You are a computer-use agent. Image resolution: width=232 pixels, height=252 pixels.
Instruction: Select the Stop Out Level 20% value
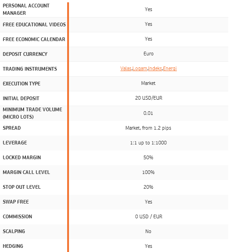pyautogui.click(x=148, y=187)
